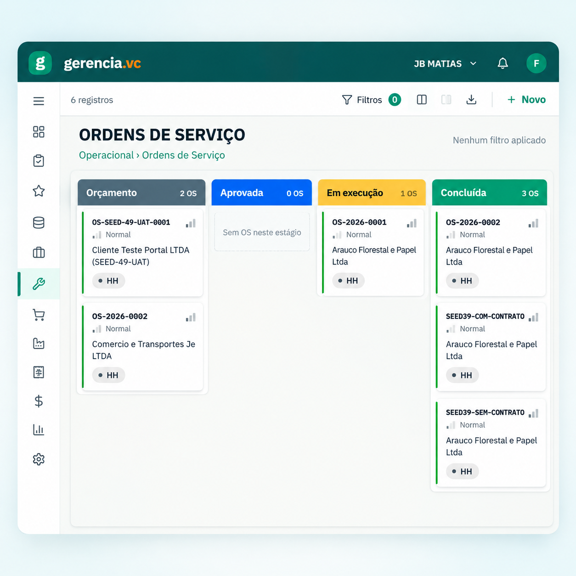Click the filter count badge 0
The width and height of the screenshot is (576, 576).
pos(395,100)
